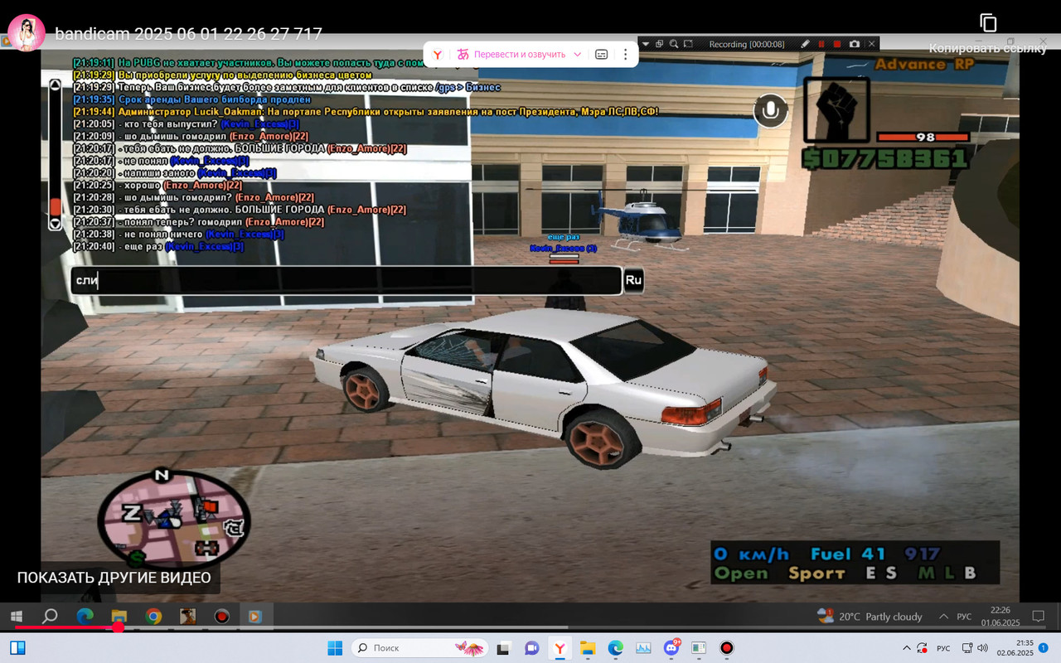Click the Bandicam magnifier search icon

(674, 44)
